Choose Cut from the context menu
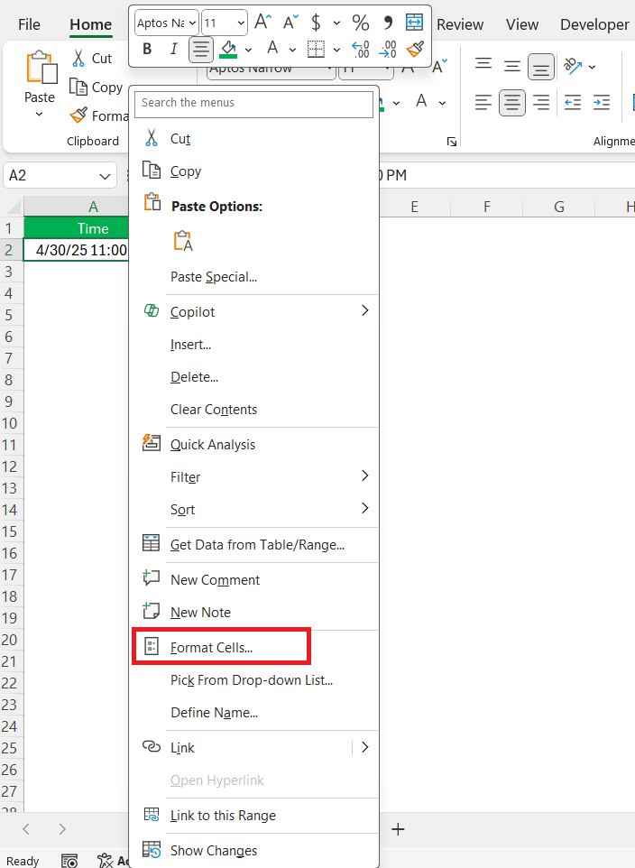 tap(253, 138)
